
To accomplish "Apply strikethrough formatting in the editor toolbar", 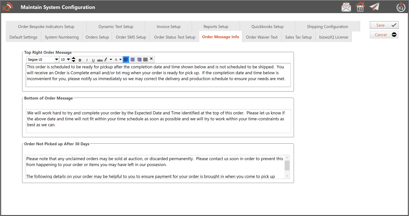I will click(100, 60).
